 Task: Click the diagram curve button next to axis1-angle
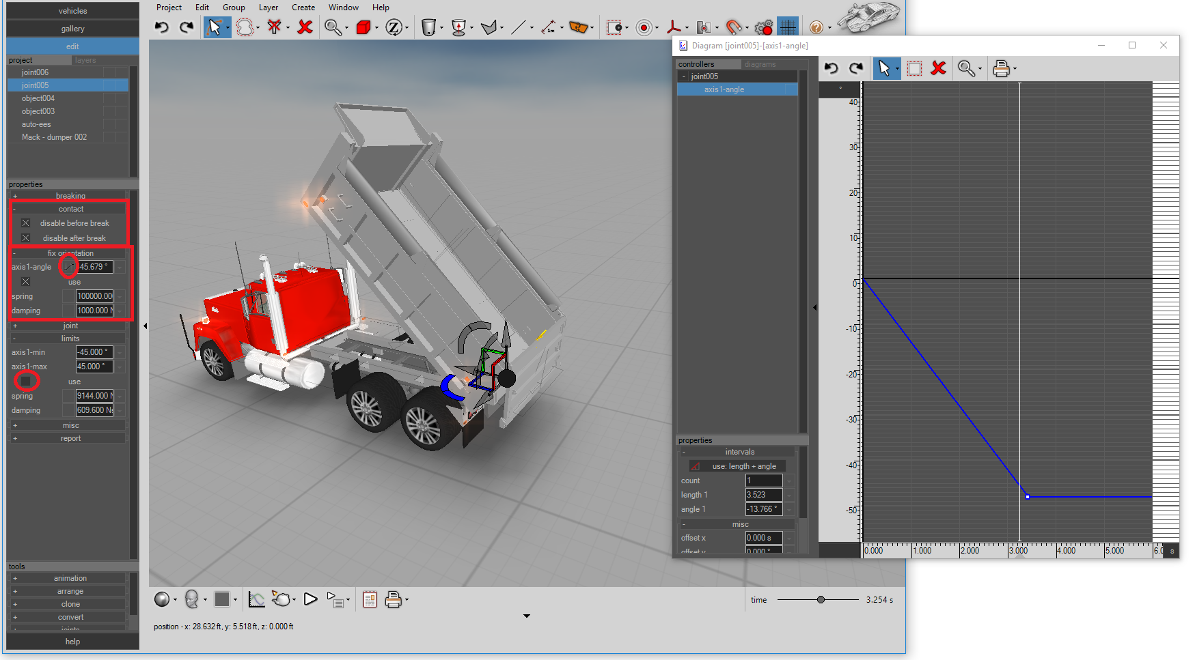pos(68,267)
